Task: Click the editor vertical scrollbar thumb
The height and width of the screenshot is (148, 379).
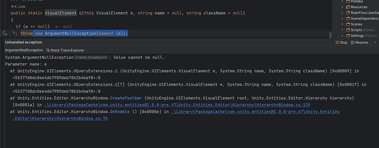Action: pos(330,34)
